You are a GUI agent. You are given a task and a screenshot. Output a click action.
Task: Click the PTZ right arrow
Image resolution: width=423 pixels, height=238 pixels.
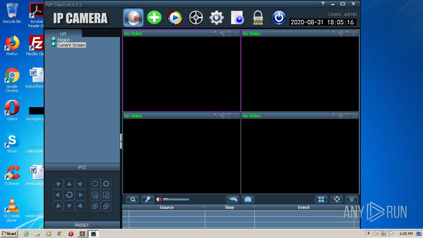pyautogui.click(x=80, y=195)
